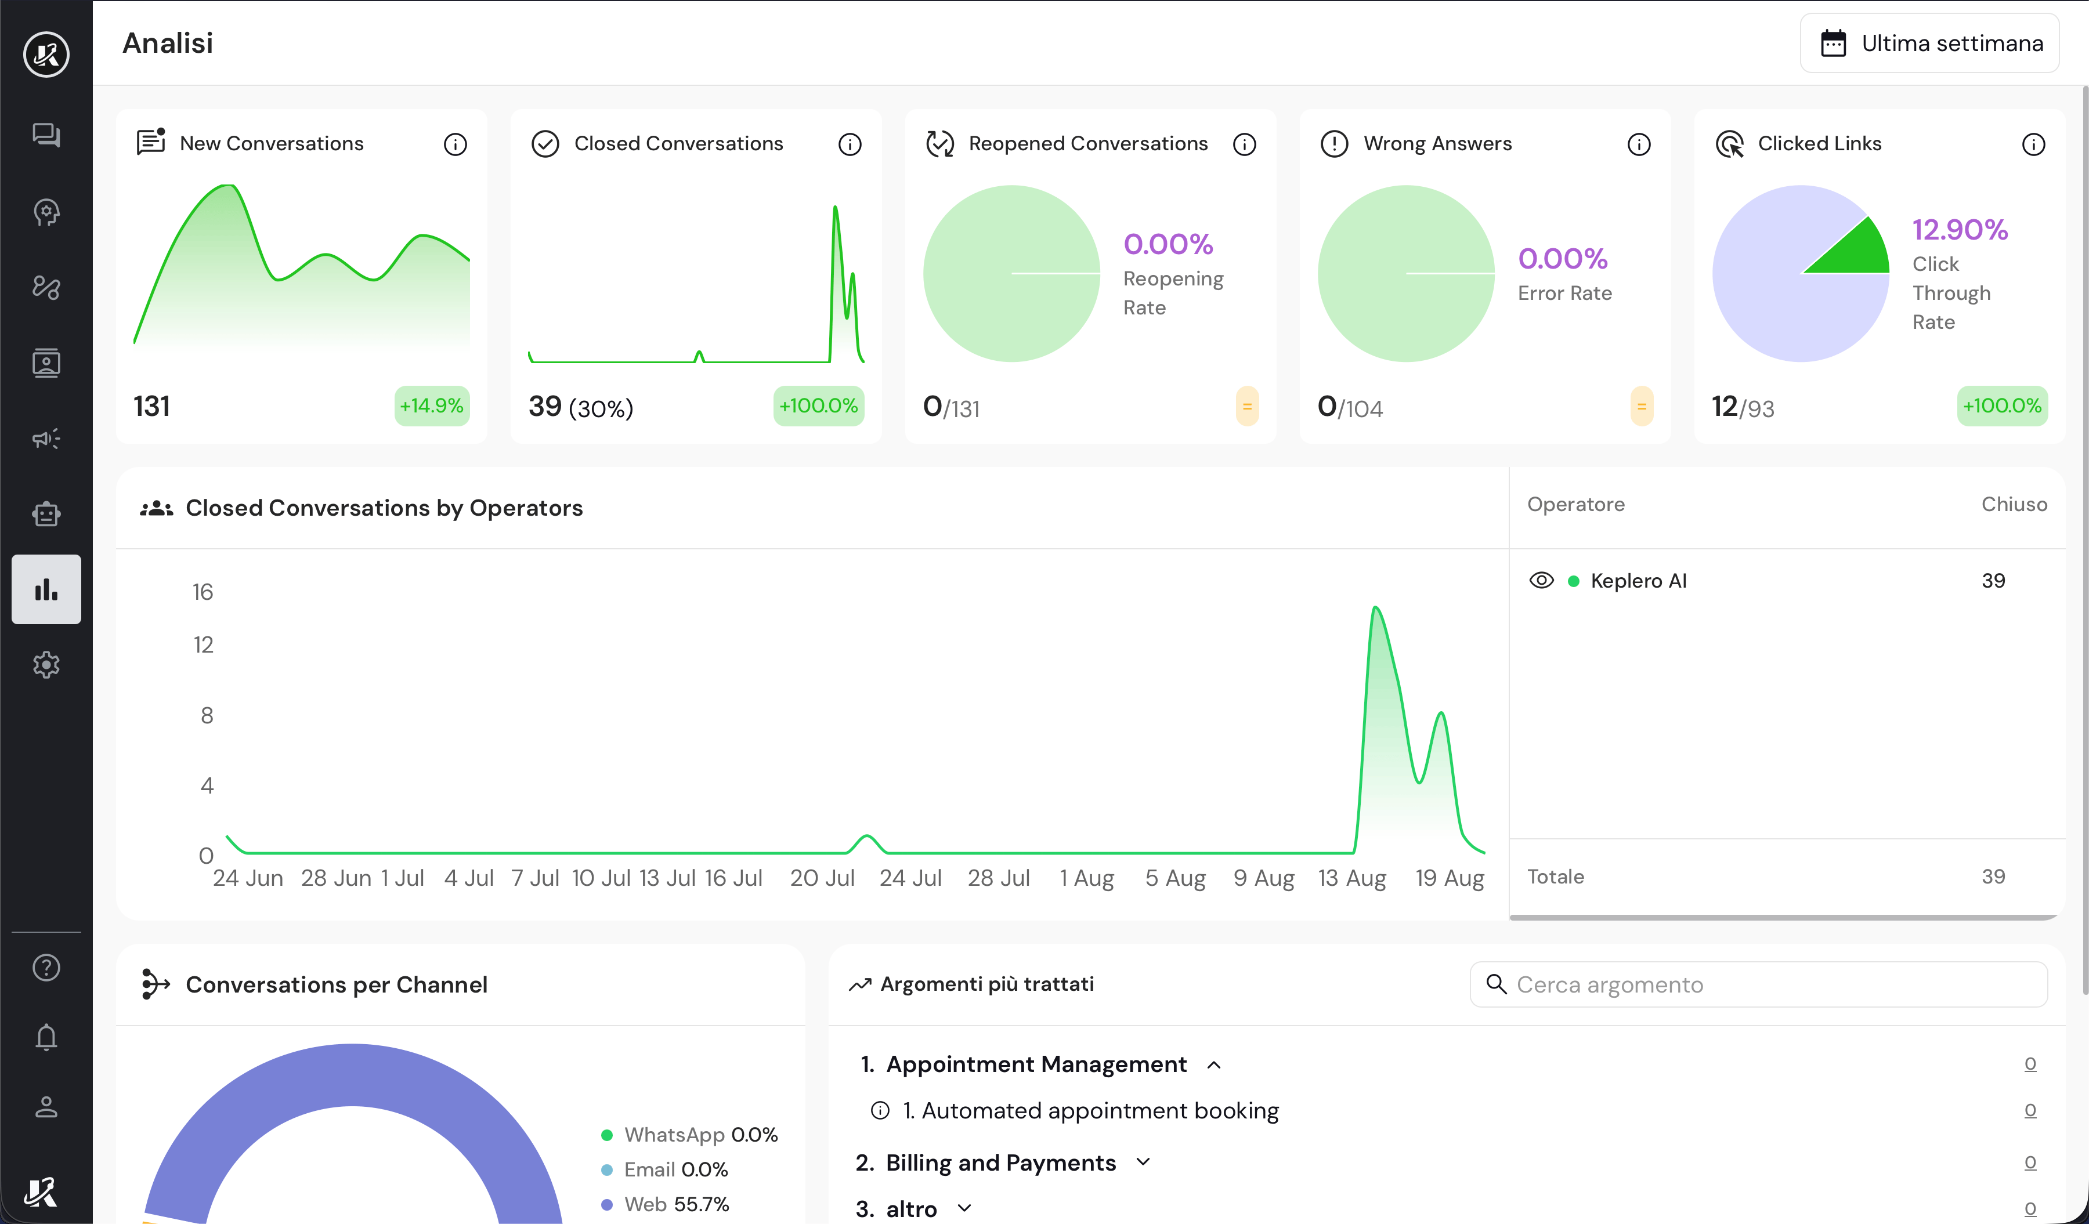
Task: Click the Cerca argomento search field
Action: 1758,984
